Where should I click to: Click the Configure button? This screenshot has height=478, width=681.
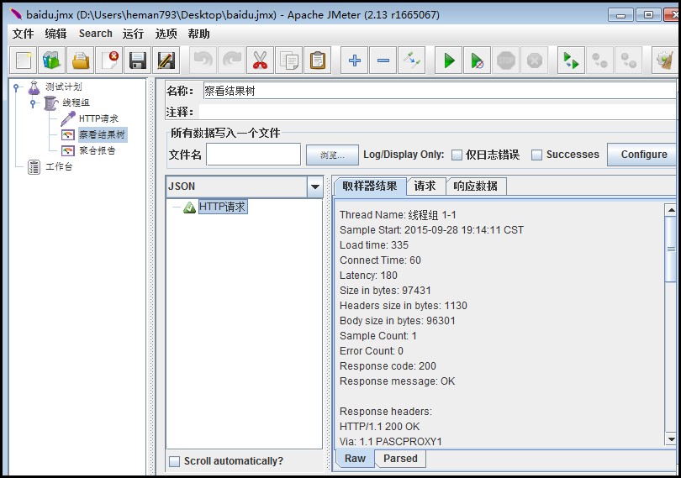[643, 155]
